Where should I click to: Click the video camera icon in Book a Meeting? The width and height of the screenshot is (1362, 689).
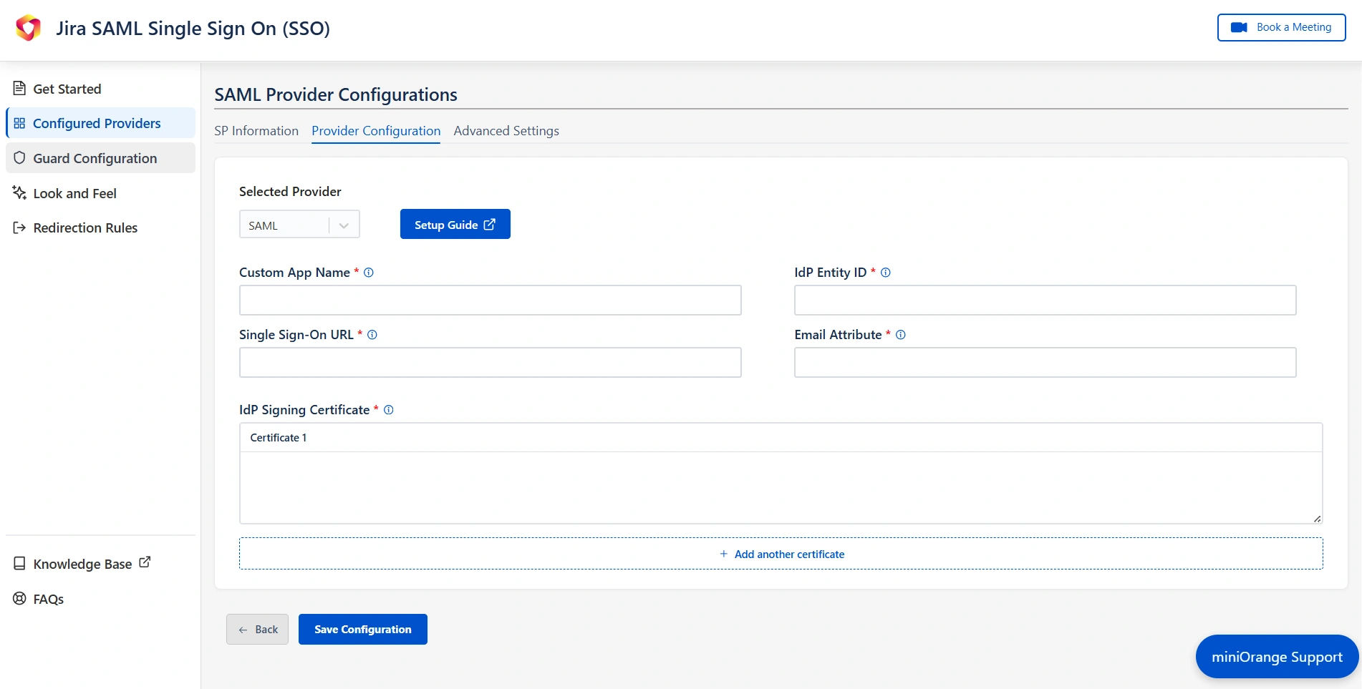[1239, 27]
